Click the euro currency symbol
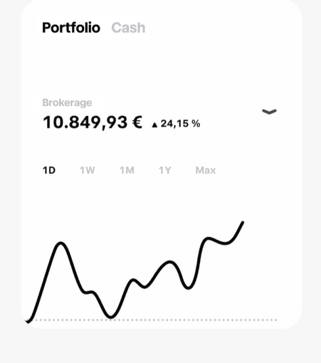Screen dimensions: 321x363 pyautogui.click(x=137, y=122)
